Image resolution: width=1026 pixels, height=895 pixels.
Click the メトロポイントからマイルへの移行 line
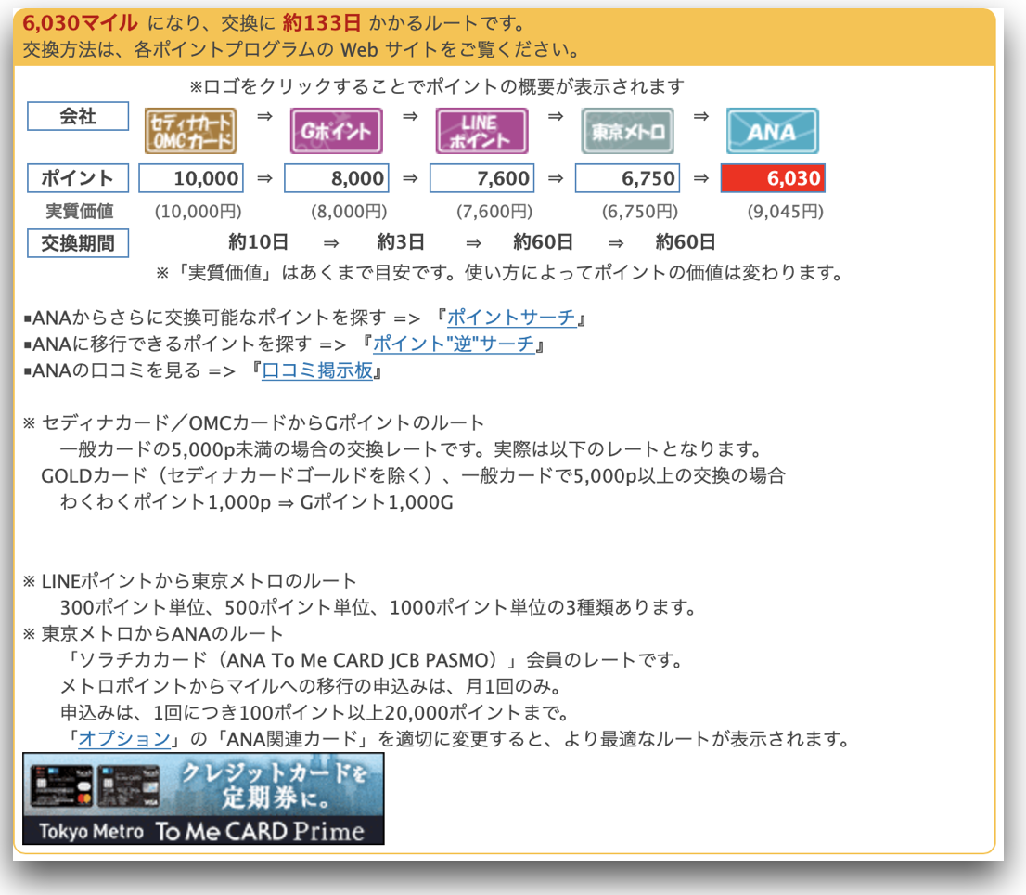point(312,686)
